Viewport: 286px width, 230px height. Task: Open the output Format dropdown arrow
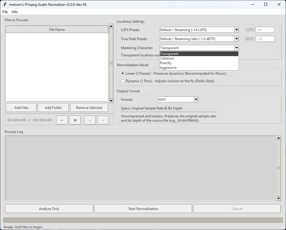[x=196, y=99]
